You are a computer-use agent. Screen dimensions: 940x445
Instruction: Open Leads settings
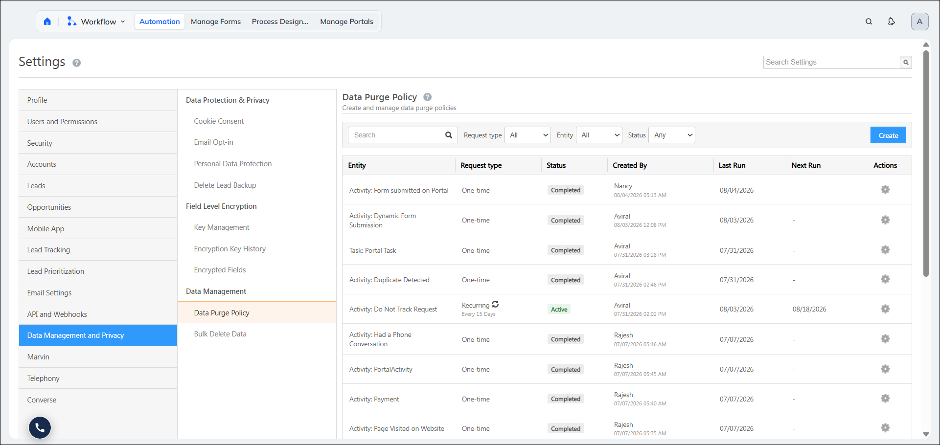98,186
